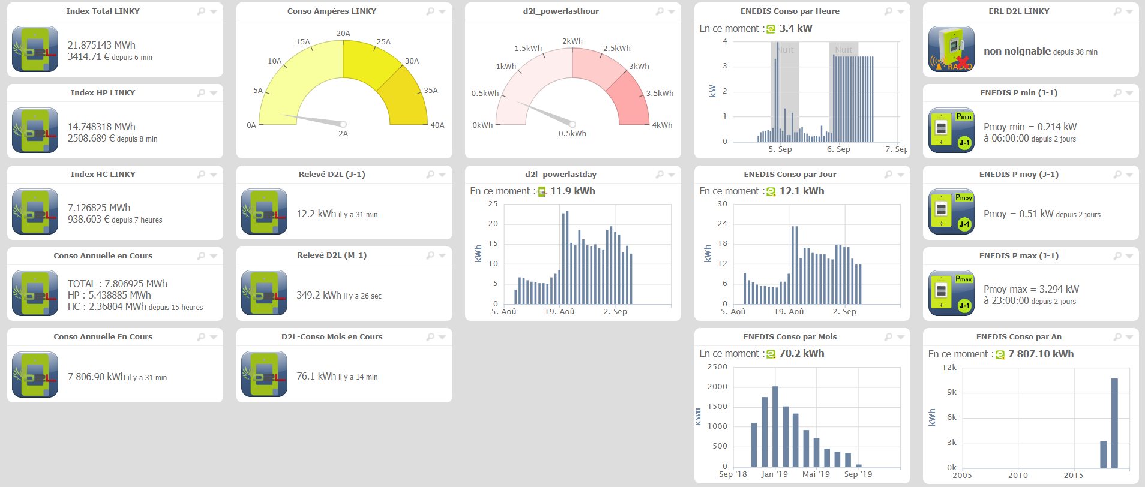Click the 'Pmoy min = 0.214 kW' value
The width and height of the screenshot is (1145, 487).
pyautogui.click(x=1030, y=127)
